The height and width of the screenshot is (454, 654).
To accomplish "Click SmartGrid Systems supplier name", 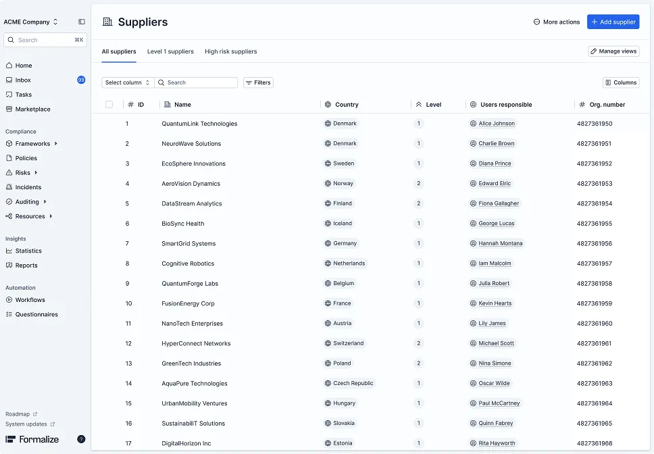I will 188,243.
